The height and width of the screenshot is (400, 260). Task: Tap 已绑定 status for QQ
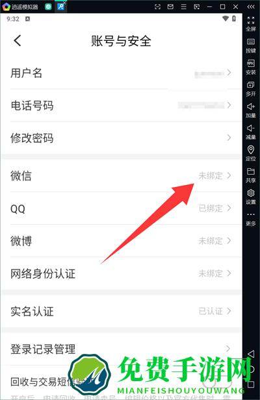click(x=211, y=208)
